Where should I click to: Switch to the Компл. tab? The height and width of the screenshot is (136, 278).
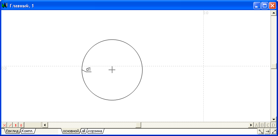tap(28, 131)
